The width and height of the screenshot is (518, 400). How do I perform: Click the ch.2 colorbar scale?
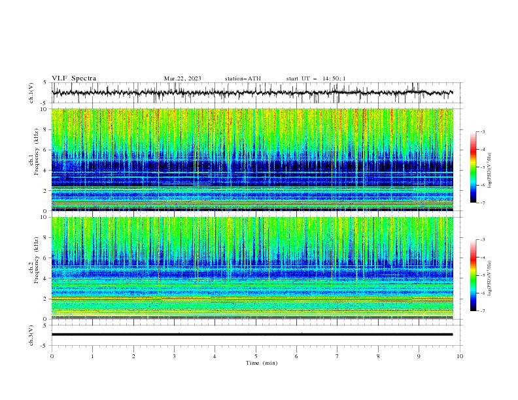473,275
